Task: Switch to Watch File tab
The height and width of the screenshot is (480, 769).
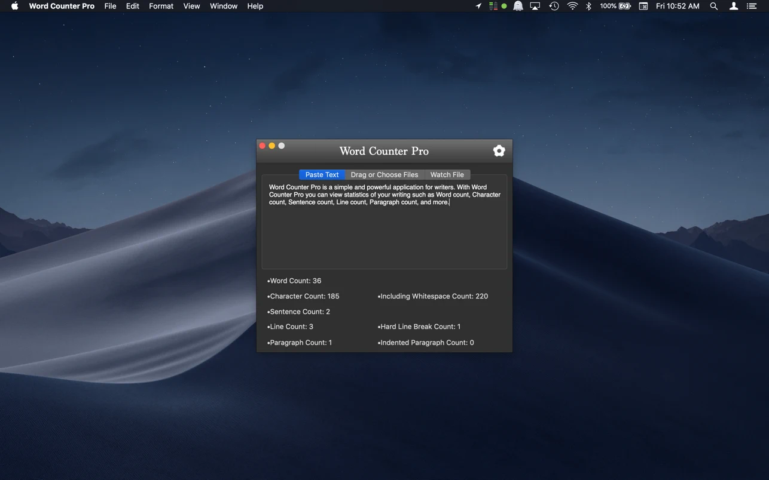Action: point(447,175)
